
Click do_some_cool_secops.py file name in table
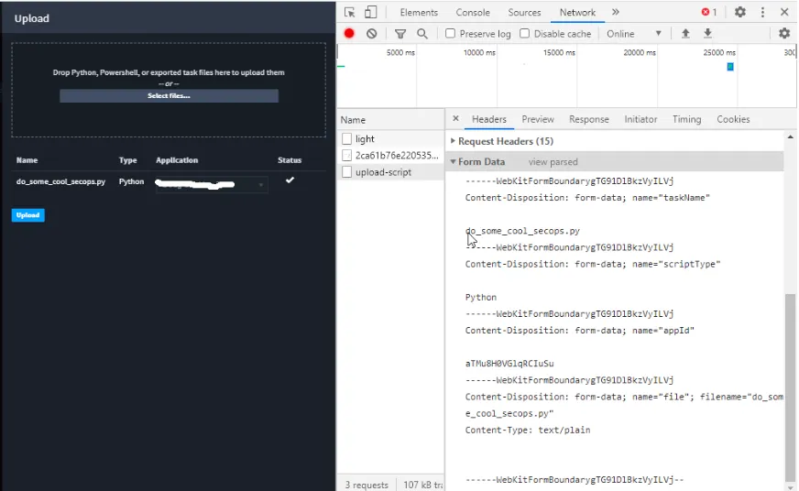(60, 181)
